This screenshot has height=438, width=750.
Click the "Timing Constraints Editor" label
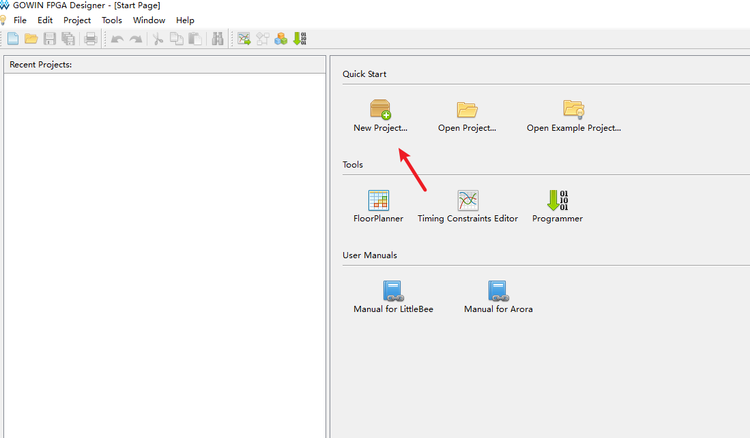click(x=467, y=218)
